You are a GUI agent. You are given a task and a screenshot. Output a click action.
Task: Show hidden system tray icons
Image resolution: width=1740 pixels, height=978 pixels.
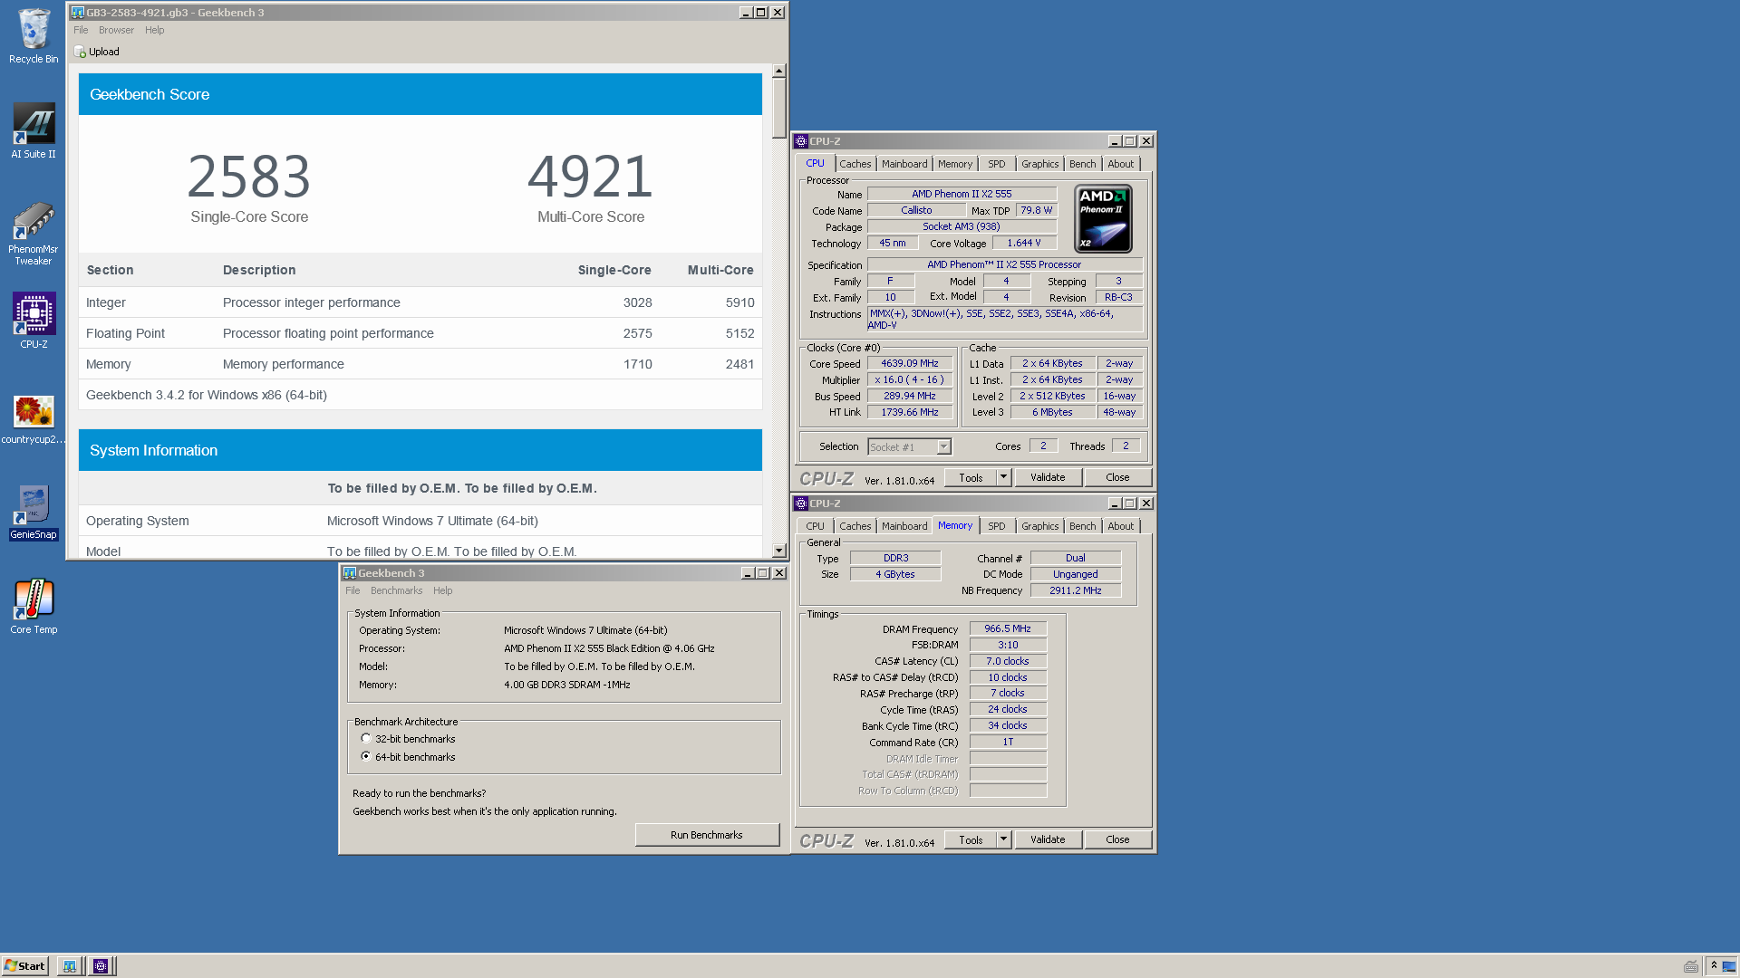coord(1714,966)
